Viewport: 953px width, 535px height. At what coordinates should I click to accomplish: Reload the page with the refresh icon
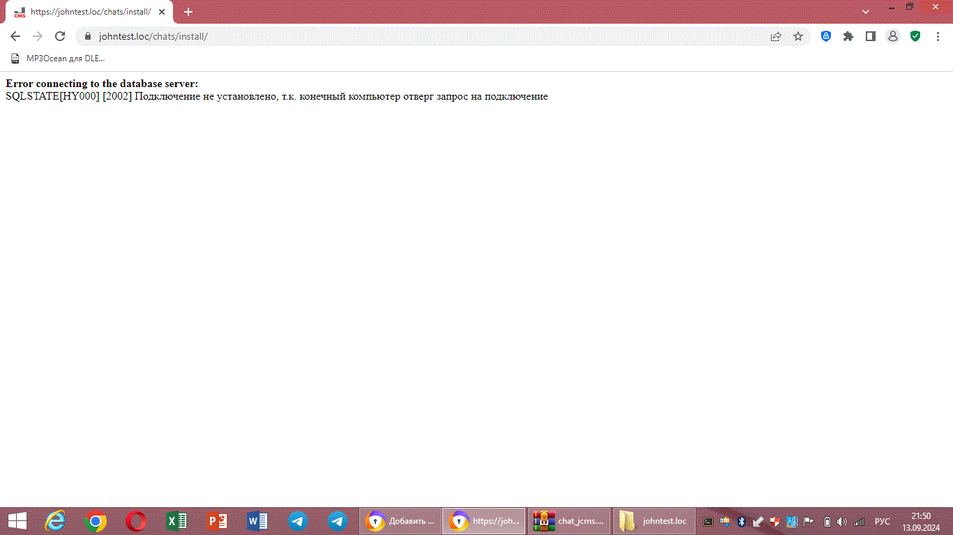click(60, 36)
